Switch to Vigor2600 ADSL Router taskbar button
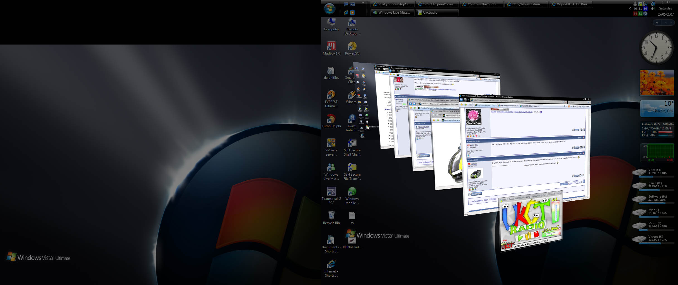This screenshot has height=285, width=678. [571, 4]
